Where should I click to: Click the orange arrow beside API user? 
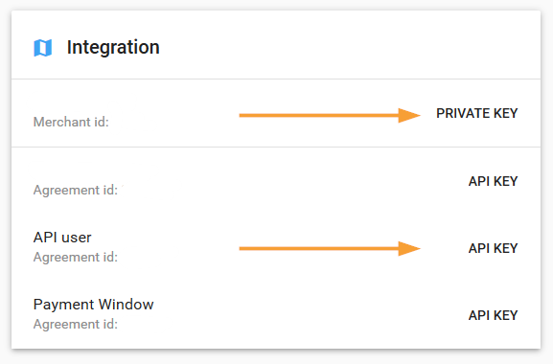click(330, 248)
